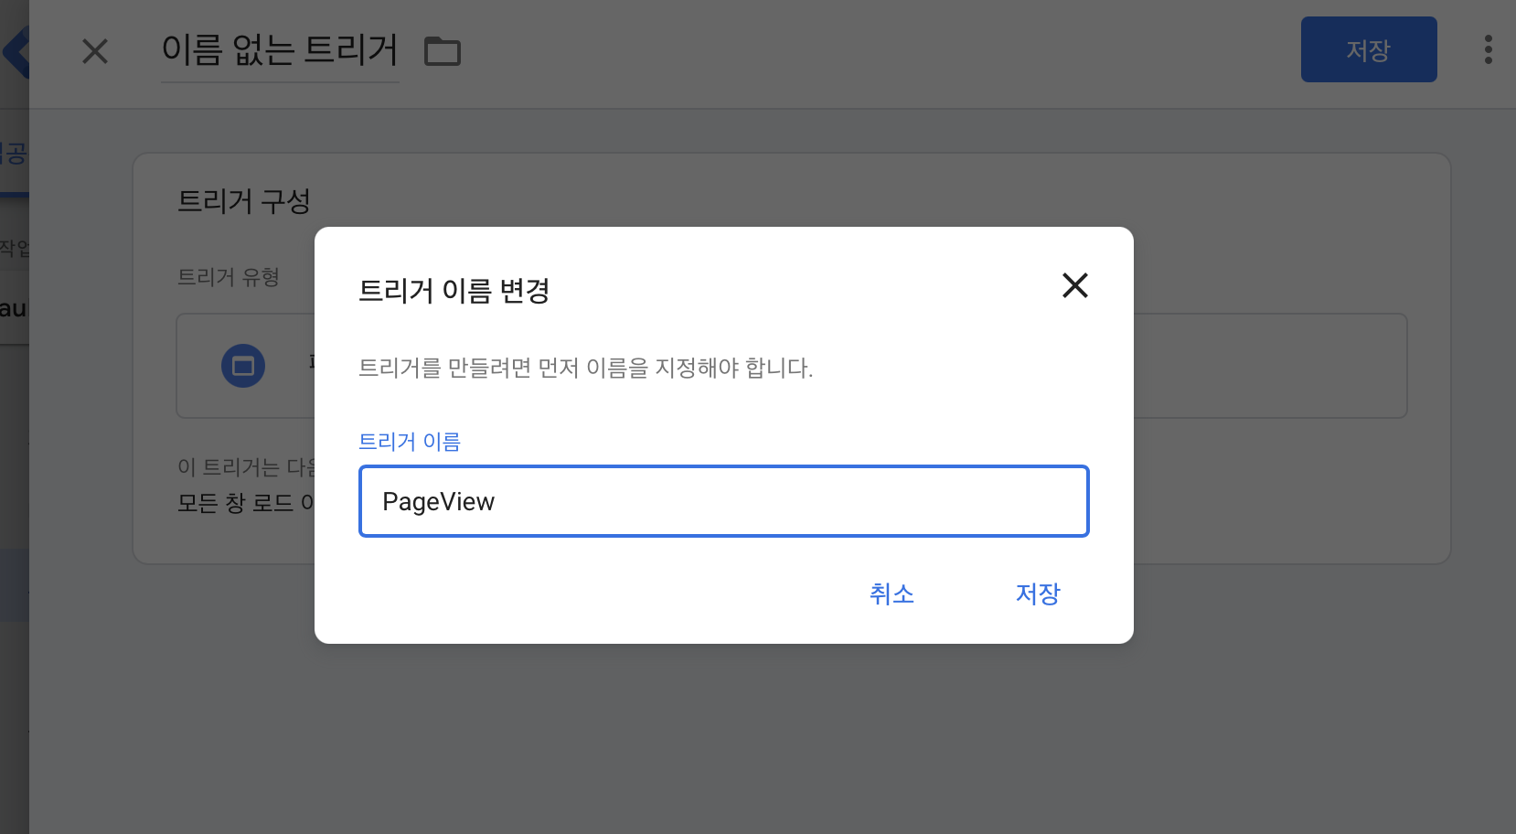Click the 트리거 이름 field label
This screenshot has width=1516, height=834.
pos(409,442)
